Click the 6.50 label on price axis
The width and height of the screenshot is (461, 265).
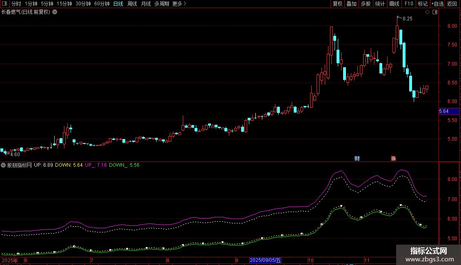click(x=452, y=83)
